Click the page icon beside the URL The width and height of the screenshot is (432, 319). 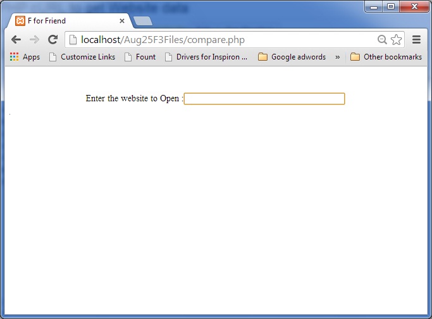(73, 40)
